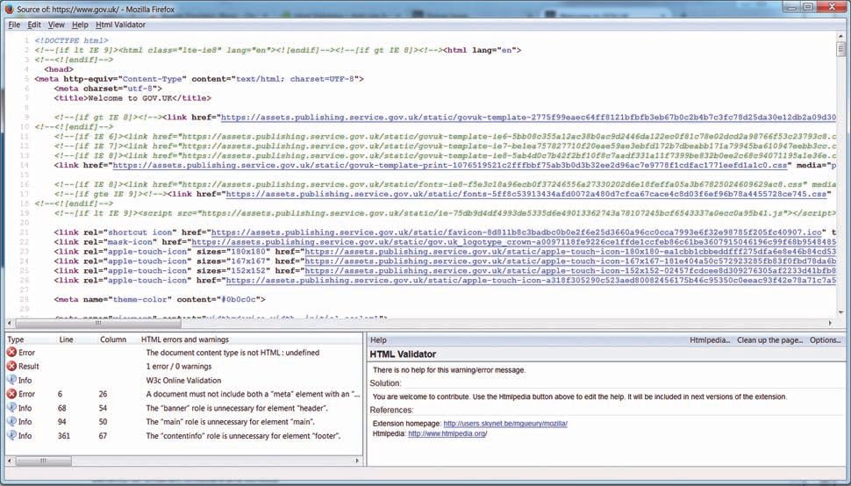Click the info icon on line 94 row
Screen dimensions: 851x486
(11, 421)
